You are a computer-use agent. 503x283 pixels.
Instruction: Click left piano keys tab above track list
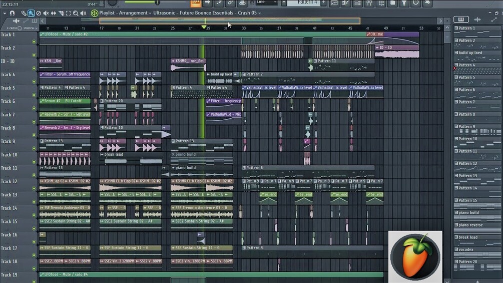click(x=34, y=21)
